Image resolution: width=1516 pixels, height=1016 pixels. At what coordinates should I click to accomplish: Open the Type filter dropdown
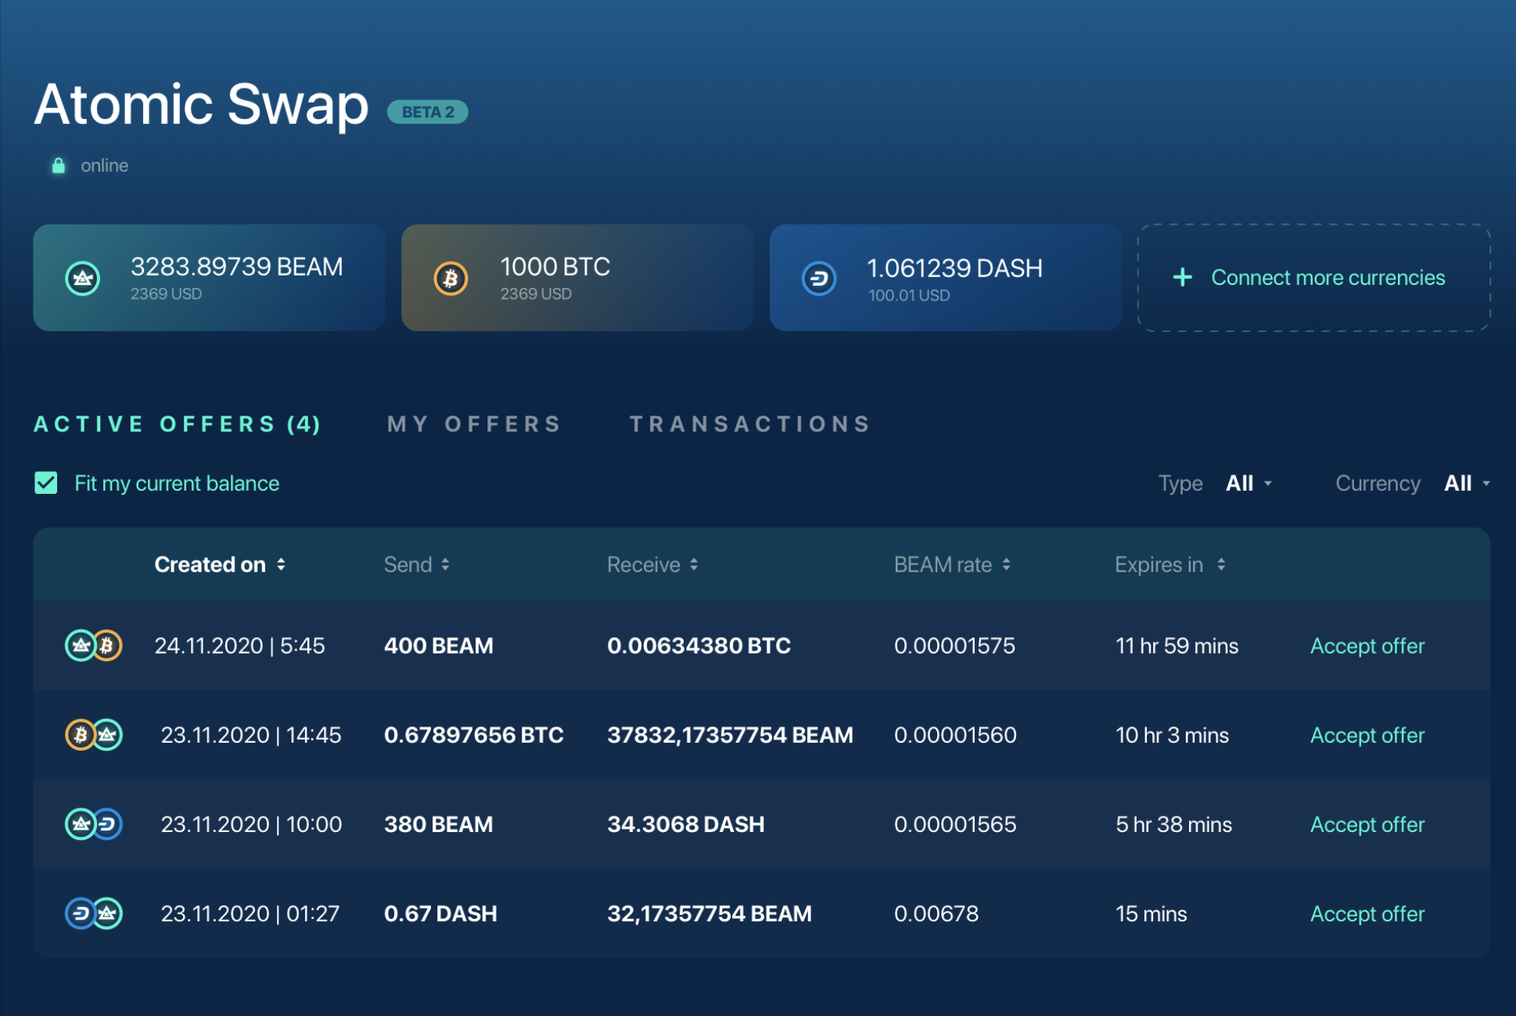pos(1248,483)
